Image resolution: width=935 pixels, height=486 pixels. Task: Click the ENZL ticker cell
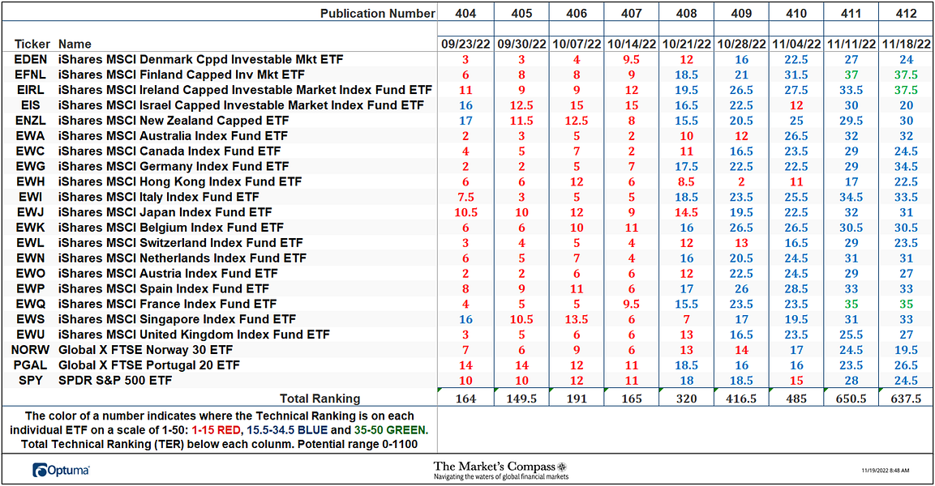click(31, 121)
